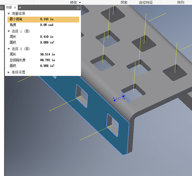The height and width of the screenshot is (176, 192).
Task: Switch to the 测量 tab
Action: click(x=9, y=8)
